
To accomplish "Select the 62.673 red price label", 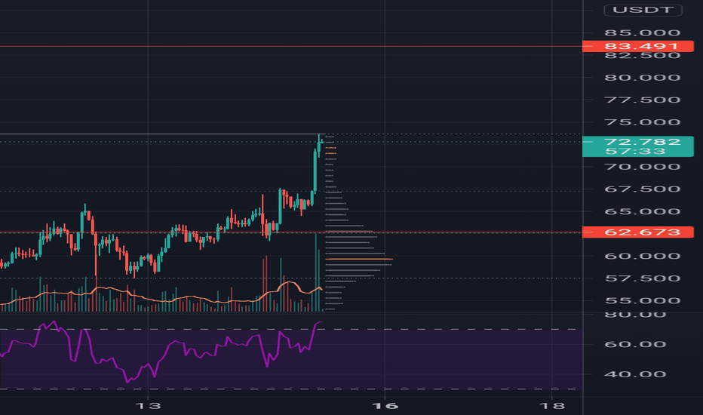I will (x=637, y=232).
